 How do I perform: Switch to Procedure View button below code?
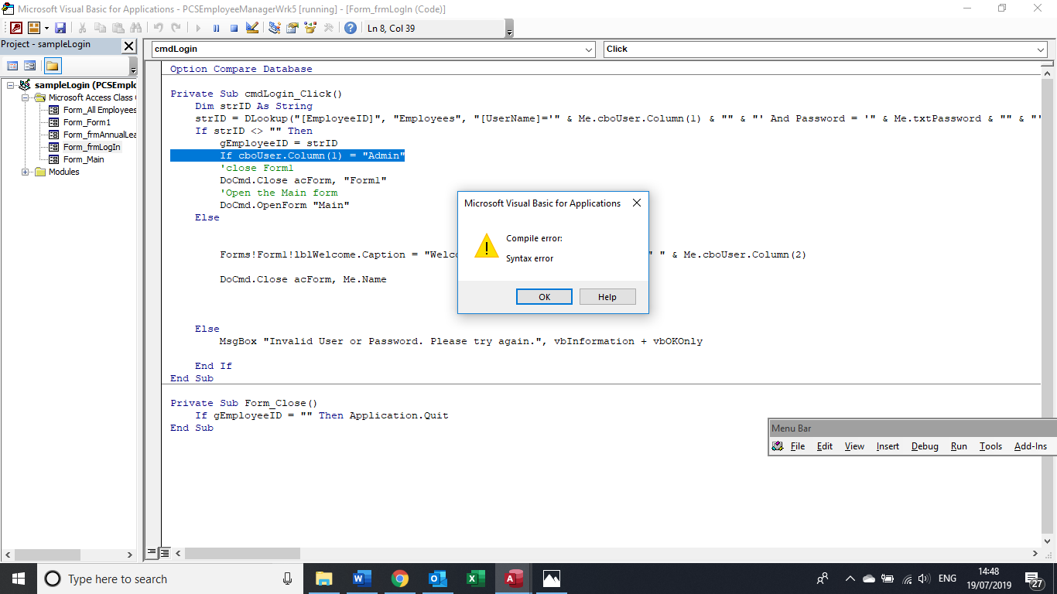152,553
